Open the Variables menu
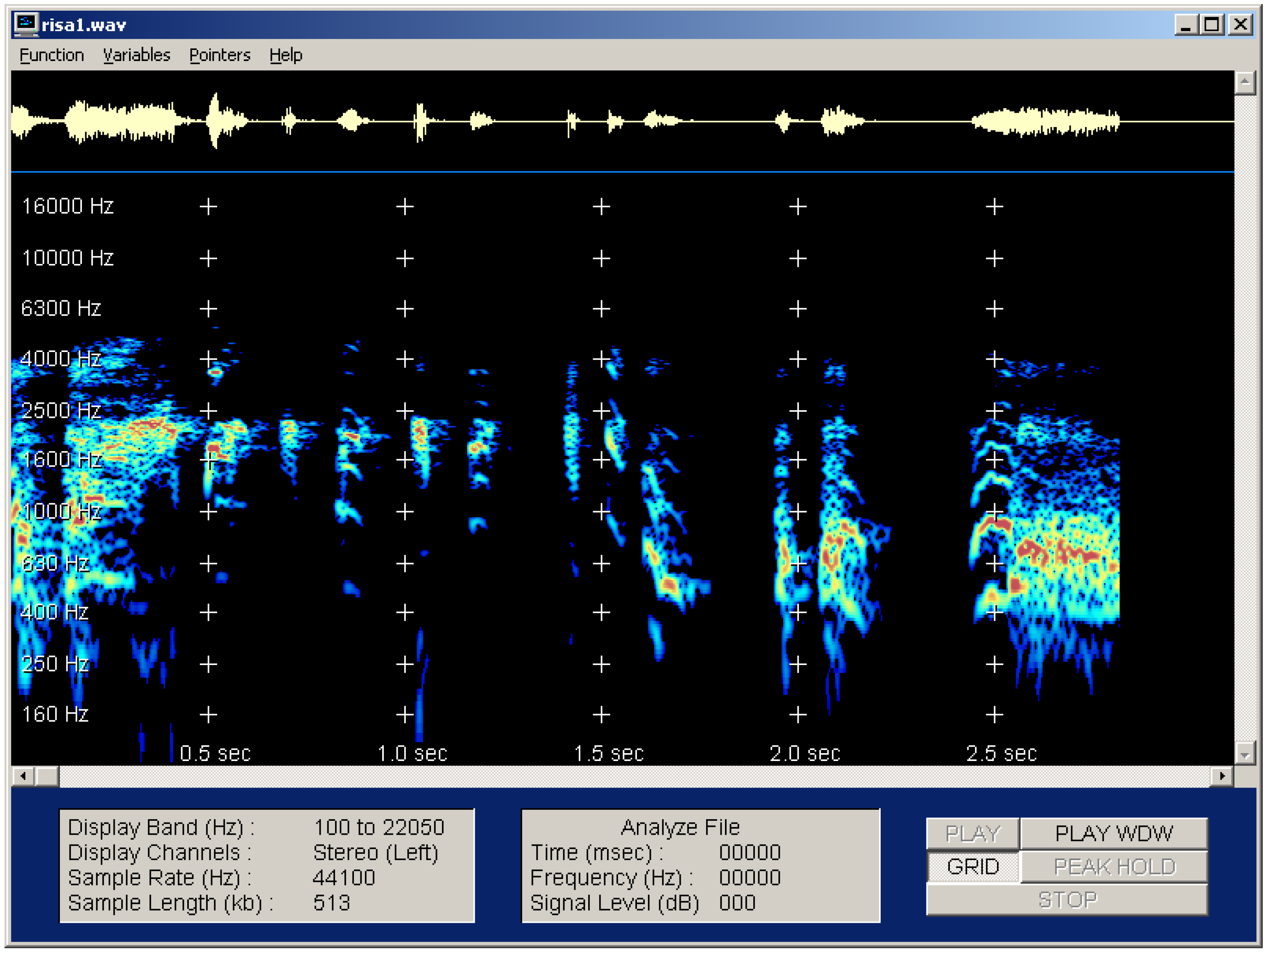 [137, 55]
